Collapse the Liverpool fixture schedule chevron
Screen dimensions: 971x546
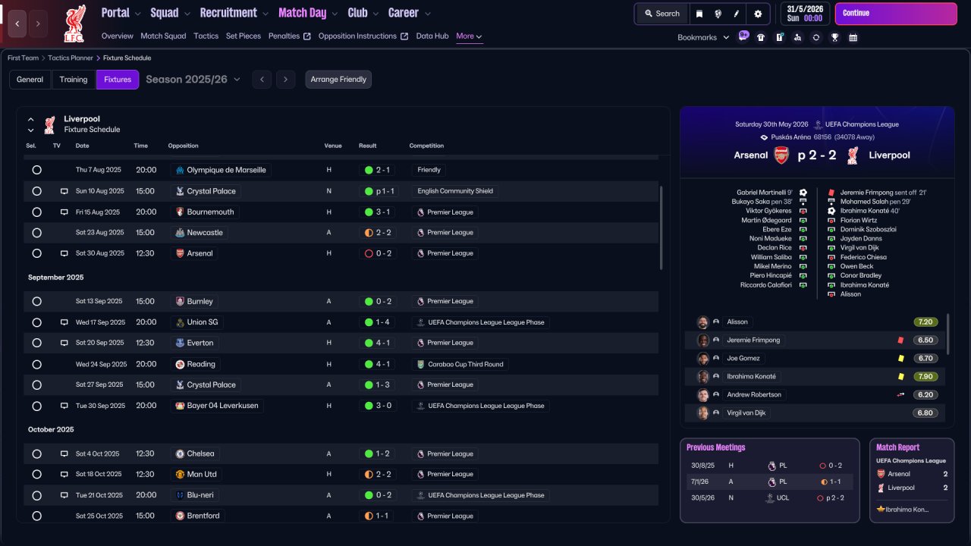point(31,119)
